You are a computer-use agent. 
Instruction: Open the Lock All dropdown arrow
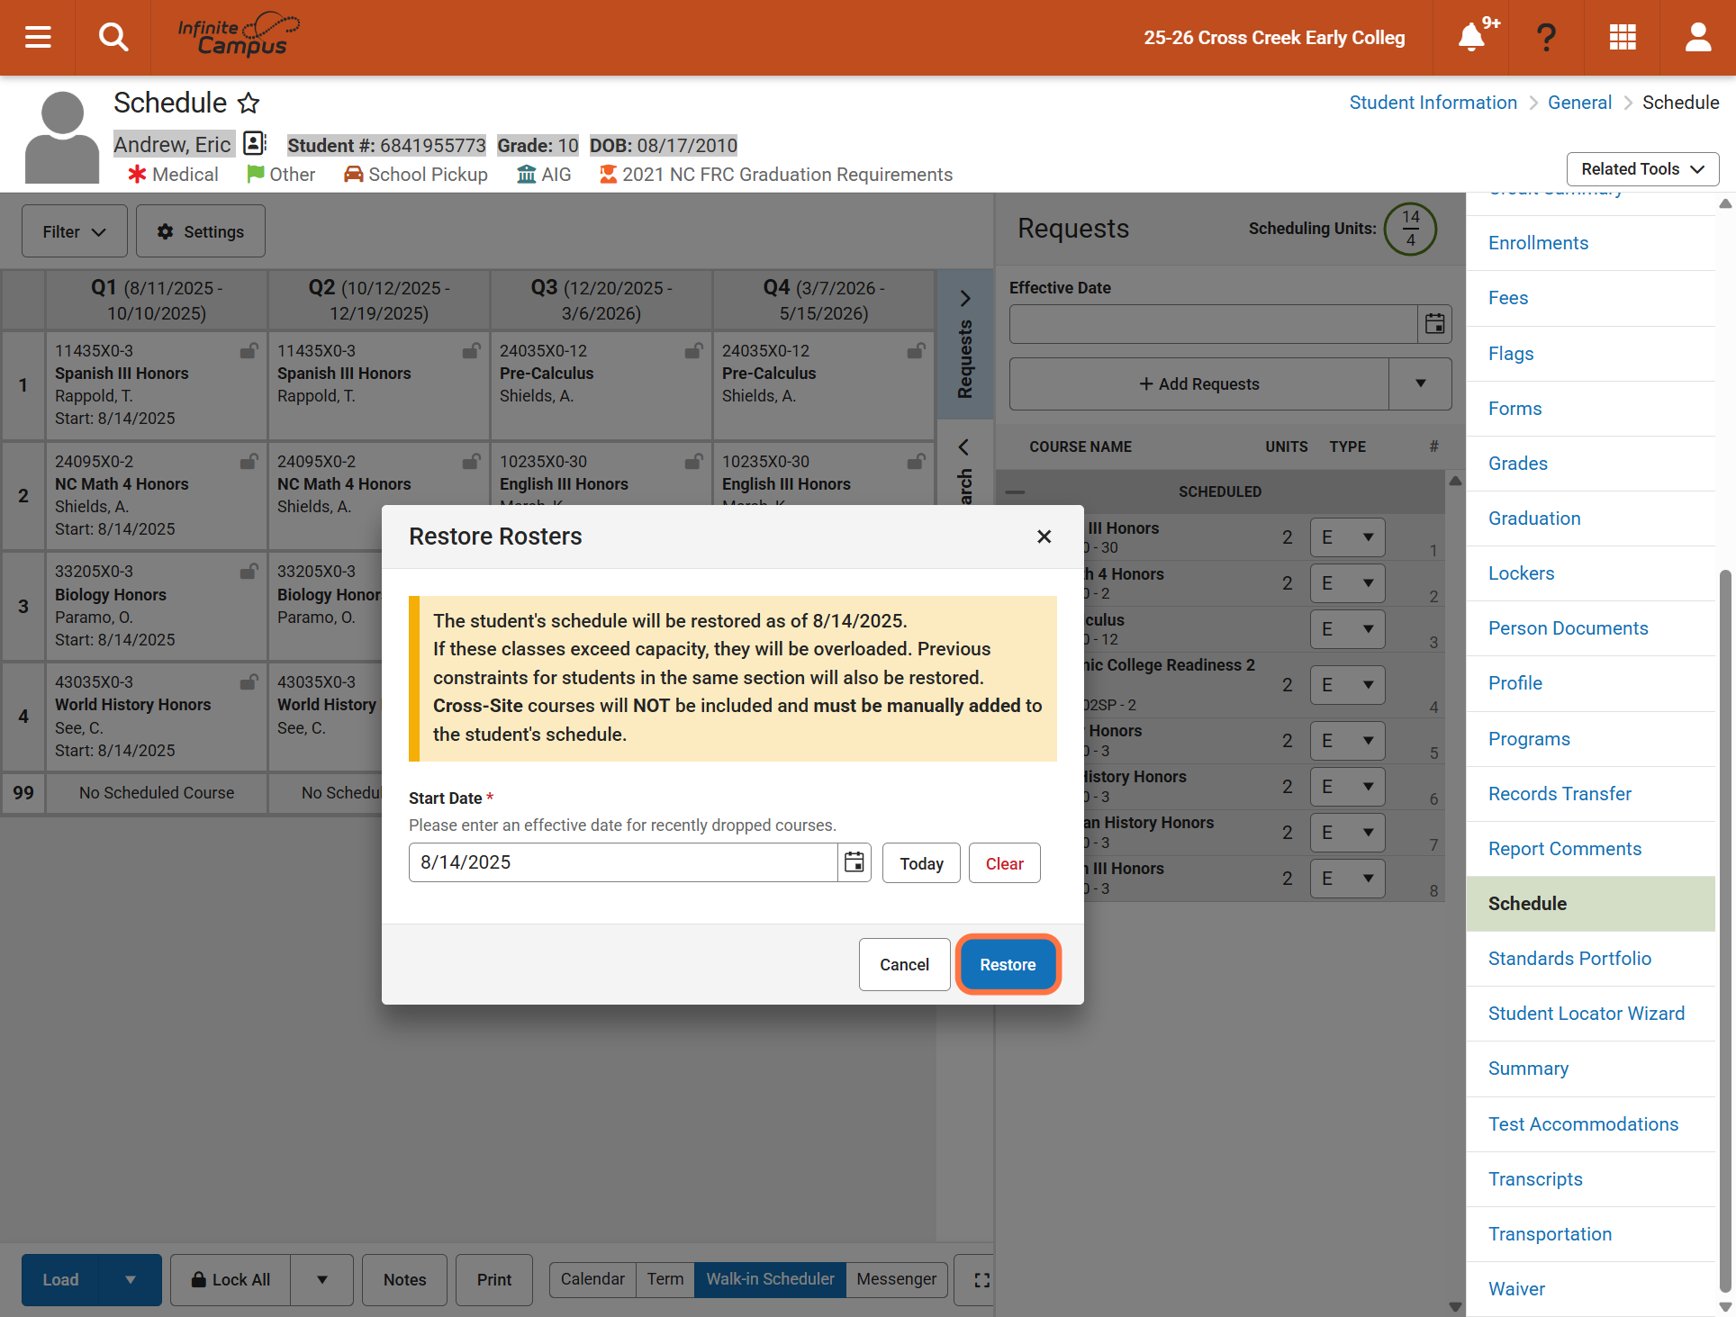pos(321,1280)
